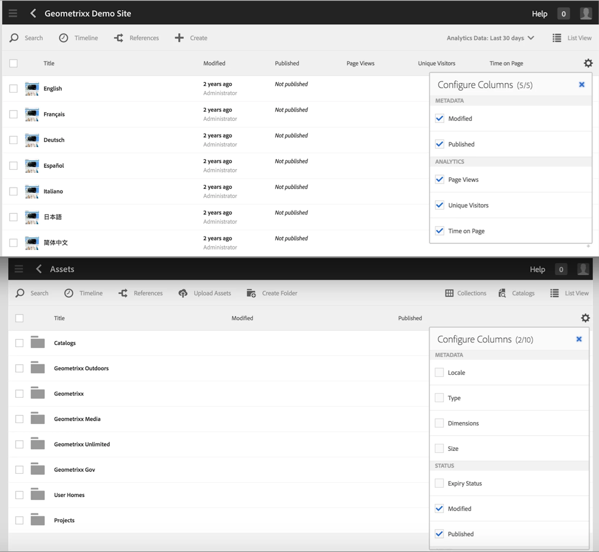Image resolution: width=599 pixels, height=552 pixels.
Task: Open User Homes folder
Action: click(69, 495)
